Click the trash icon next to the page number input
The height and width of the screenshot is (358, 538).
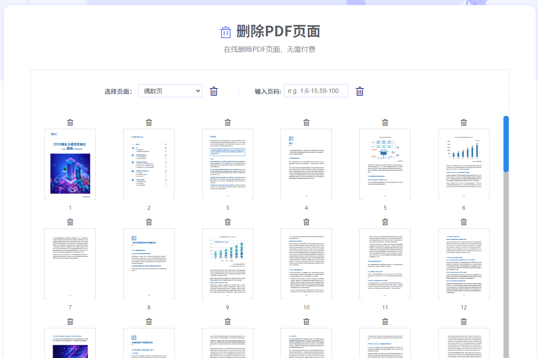(x=359, y=91)
